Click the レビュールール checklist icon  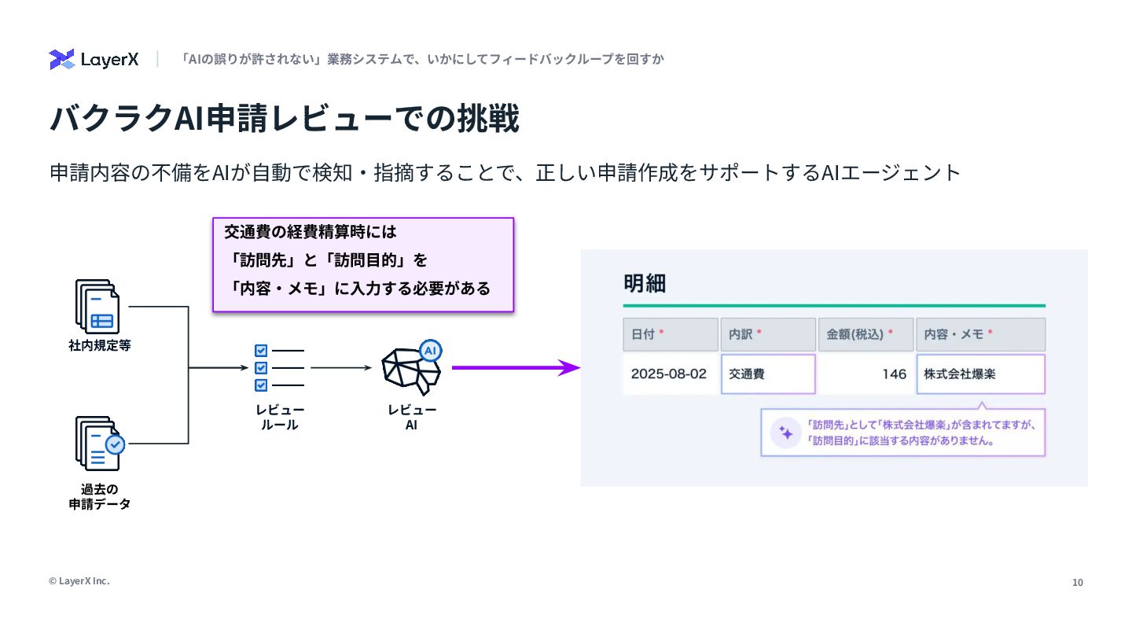point(279,367)
